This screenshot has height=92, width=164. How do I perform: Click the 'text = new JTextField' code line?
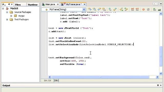71,28
